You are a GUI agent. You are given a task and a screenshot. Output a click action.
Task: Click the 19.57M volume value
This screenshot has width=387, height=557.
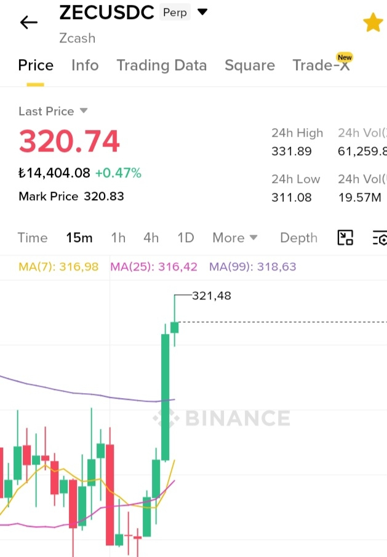click(360, 197)
